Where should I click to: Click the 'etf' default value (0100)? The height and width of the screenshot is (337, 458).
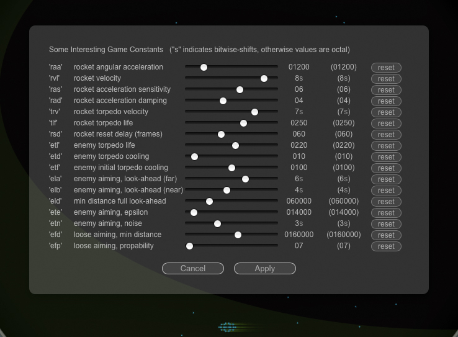pos(344,168)
